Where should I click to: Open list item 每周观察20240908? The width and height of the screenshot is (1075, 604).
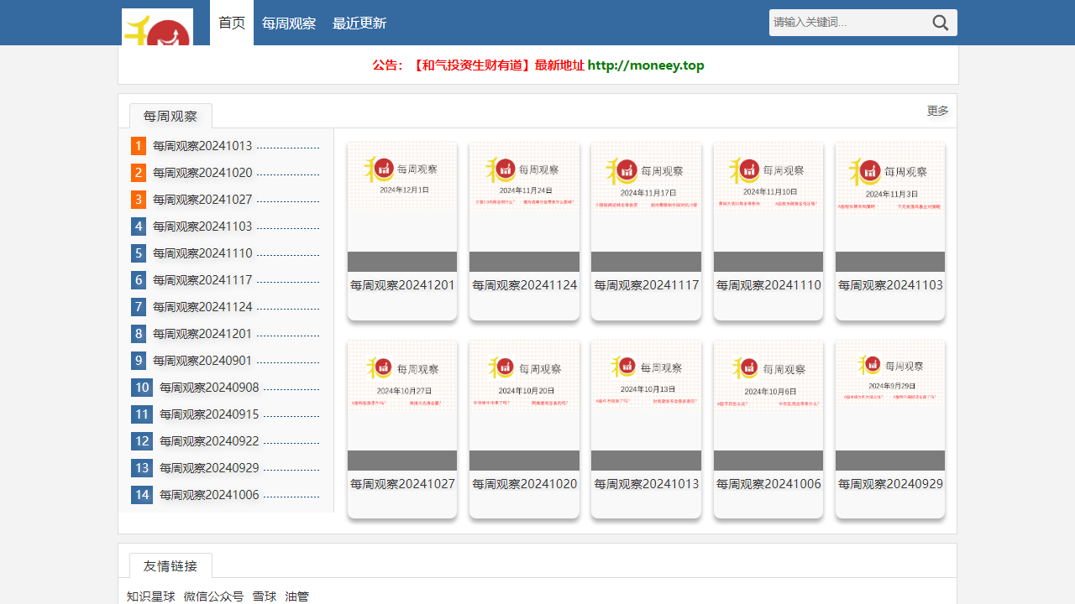tap(209, 388)
